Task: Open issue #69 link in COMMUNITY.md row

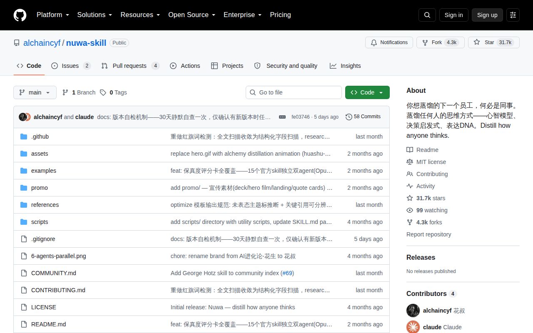Action: tap(287, 273)
